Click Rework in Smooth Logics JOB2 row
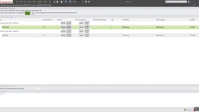The width and height of the screenshot is (199, 112). click(63, 31)
